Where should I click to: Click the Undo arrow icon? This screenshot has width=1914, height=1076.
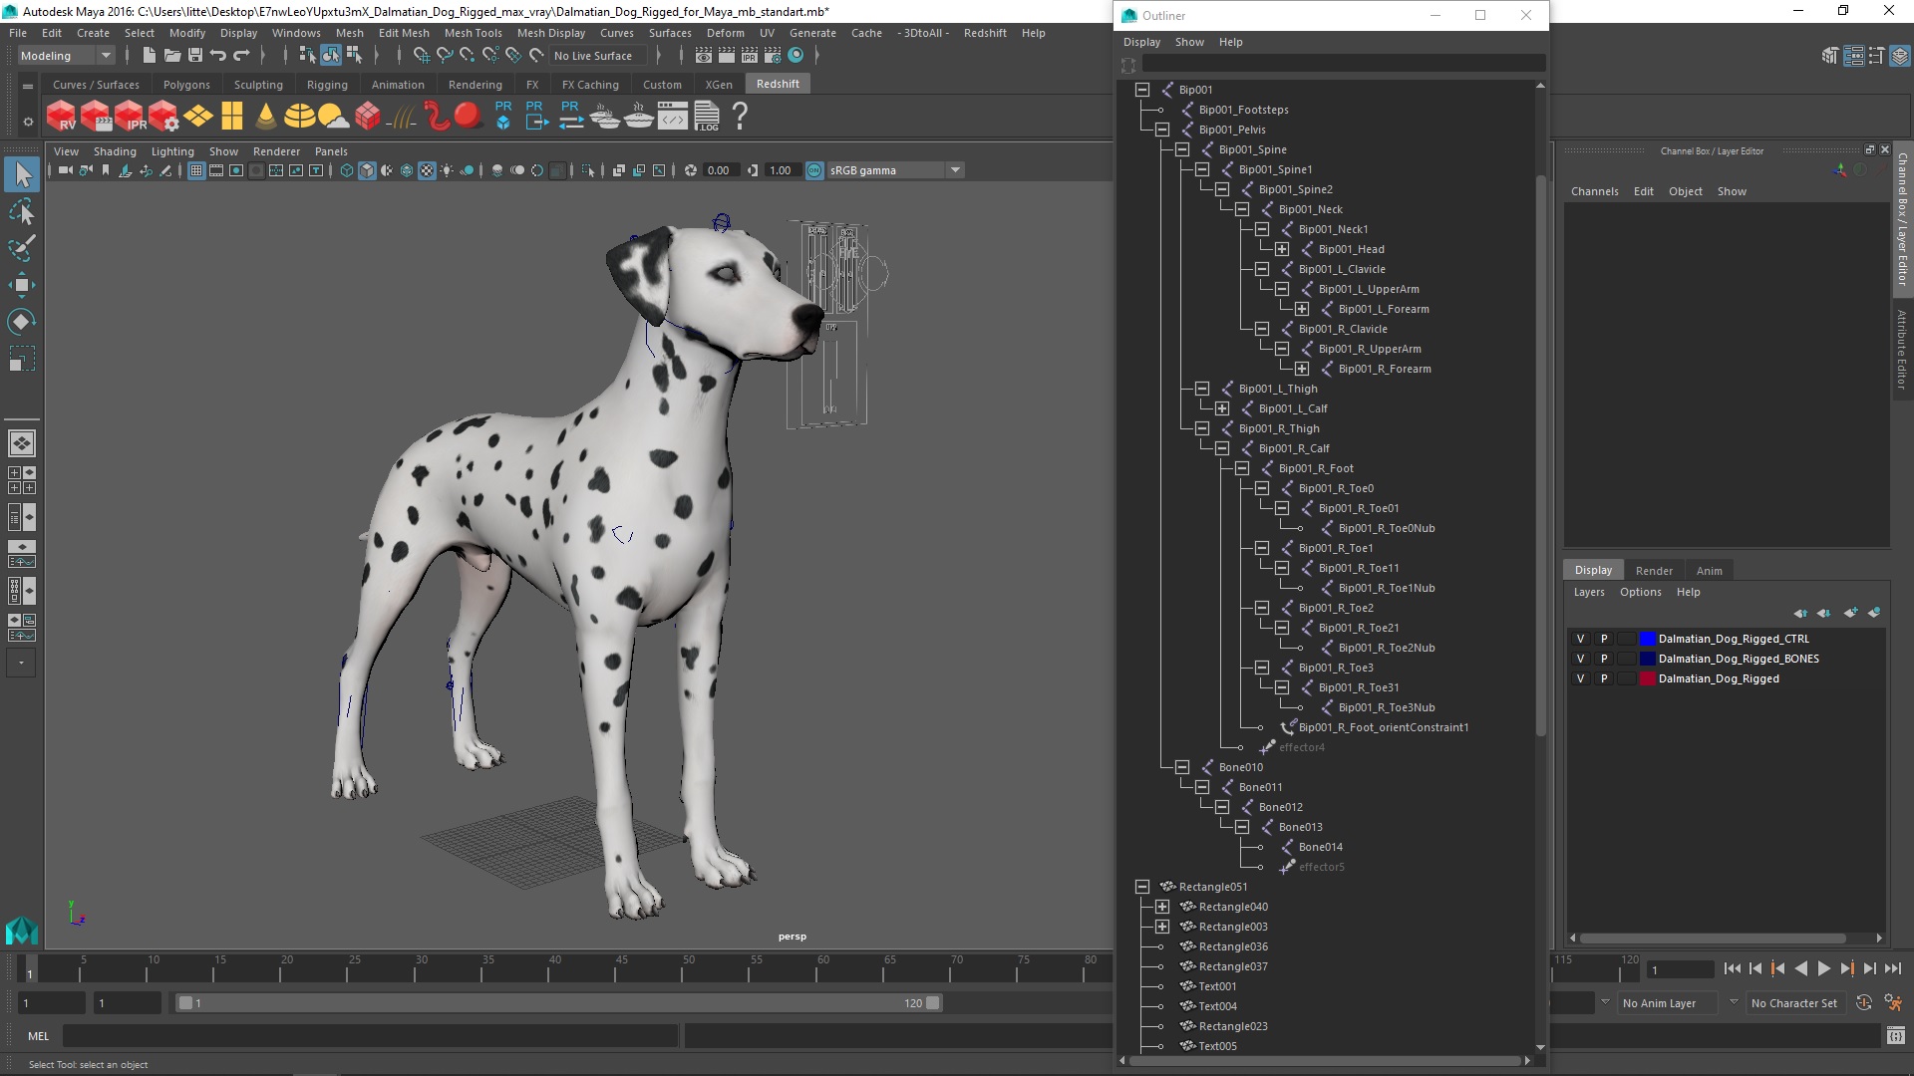pos(218,56)
